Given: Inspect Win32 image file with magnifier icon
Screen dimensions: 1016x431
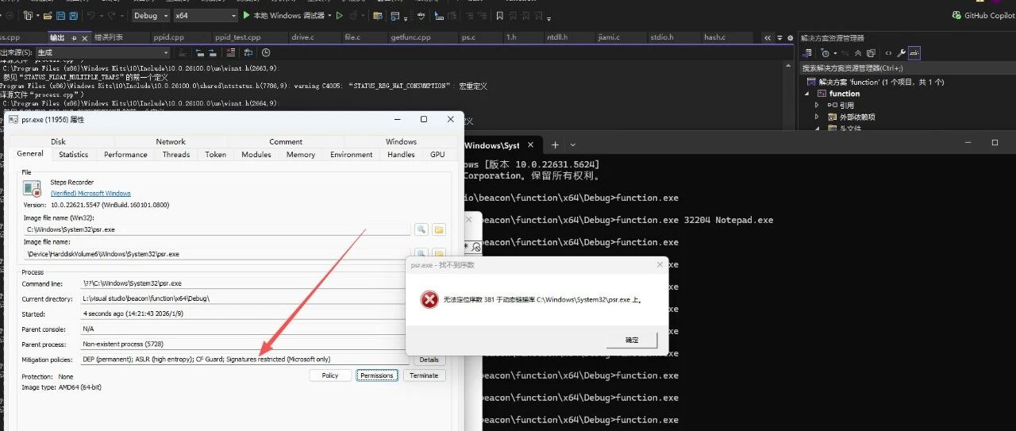Looking at the screenshot, I should coord(421,229).
